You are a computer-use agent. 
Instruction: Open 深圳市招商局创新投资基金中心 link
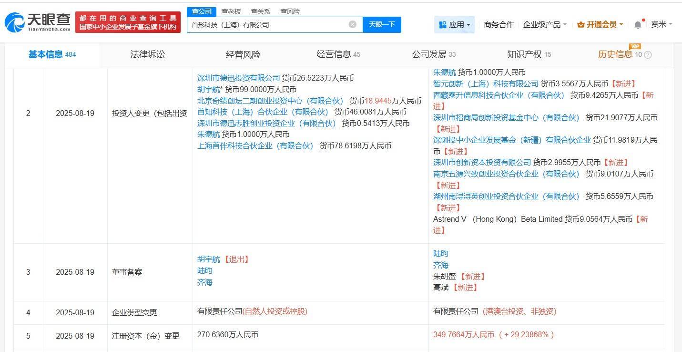pyautogui.click(x=507, y=118)
